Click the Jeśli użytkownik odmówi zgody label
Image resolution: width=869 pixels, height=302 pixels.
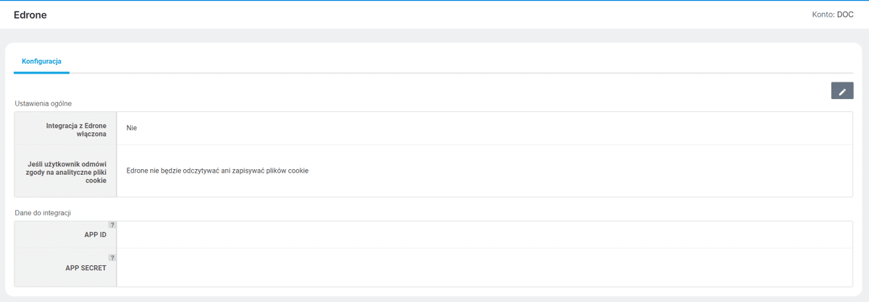tap(65, 172)
